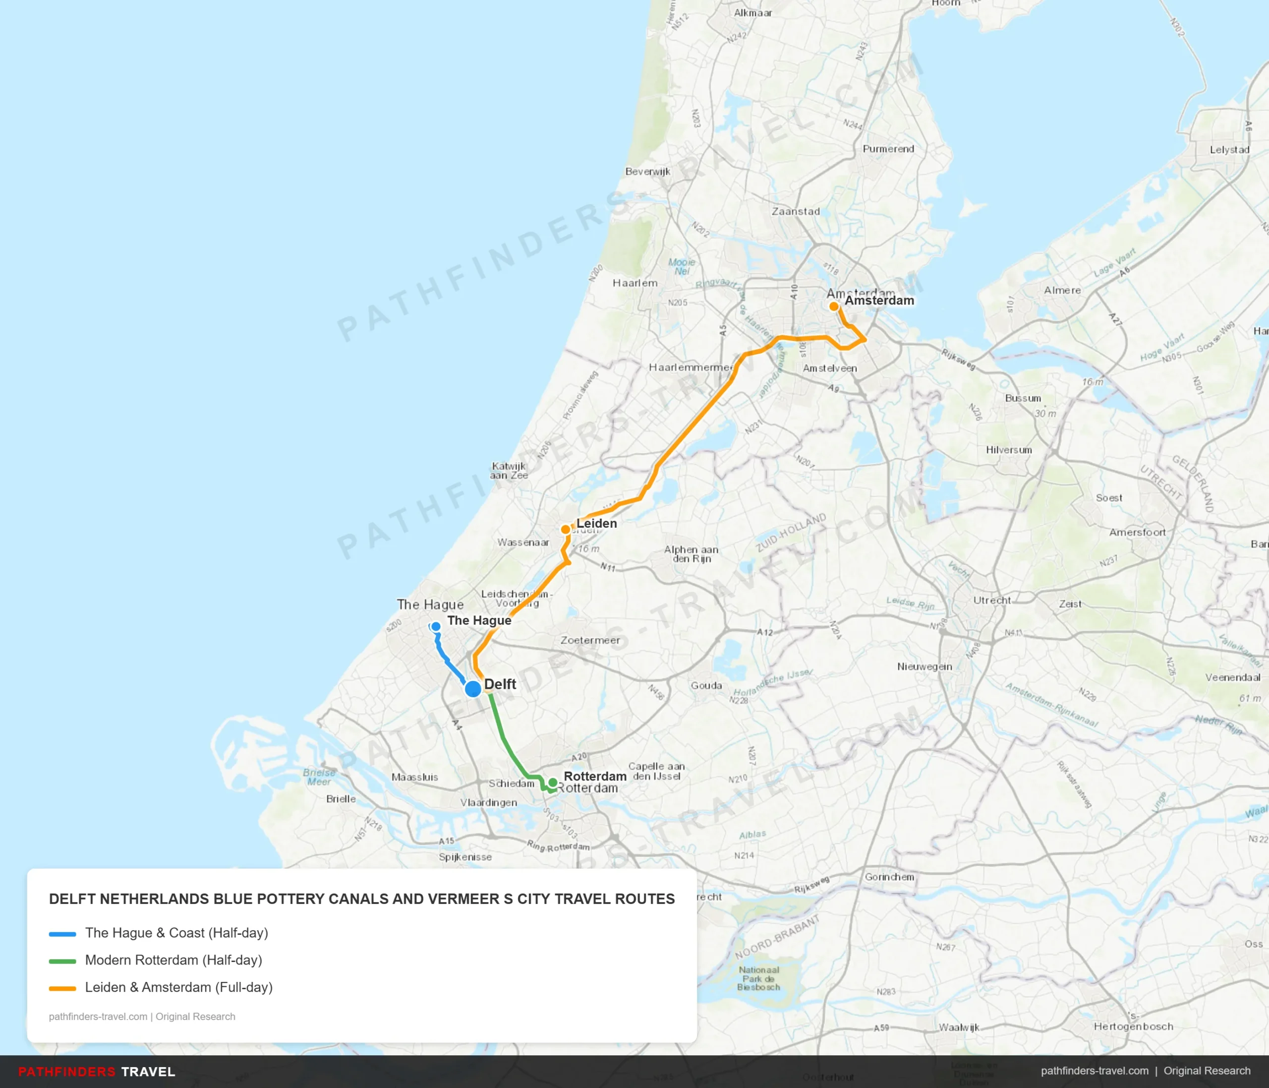Screen dimensions: 1269x1088
Task: Click the "Zeist" town label
Action: coord(1070,604)
